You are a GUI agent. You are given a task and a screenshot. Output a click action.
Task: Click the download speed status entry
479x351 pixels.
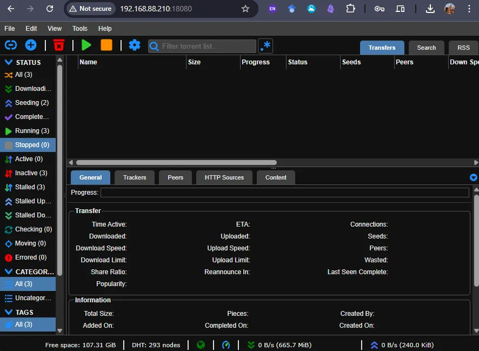pos(280,345)
